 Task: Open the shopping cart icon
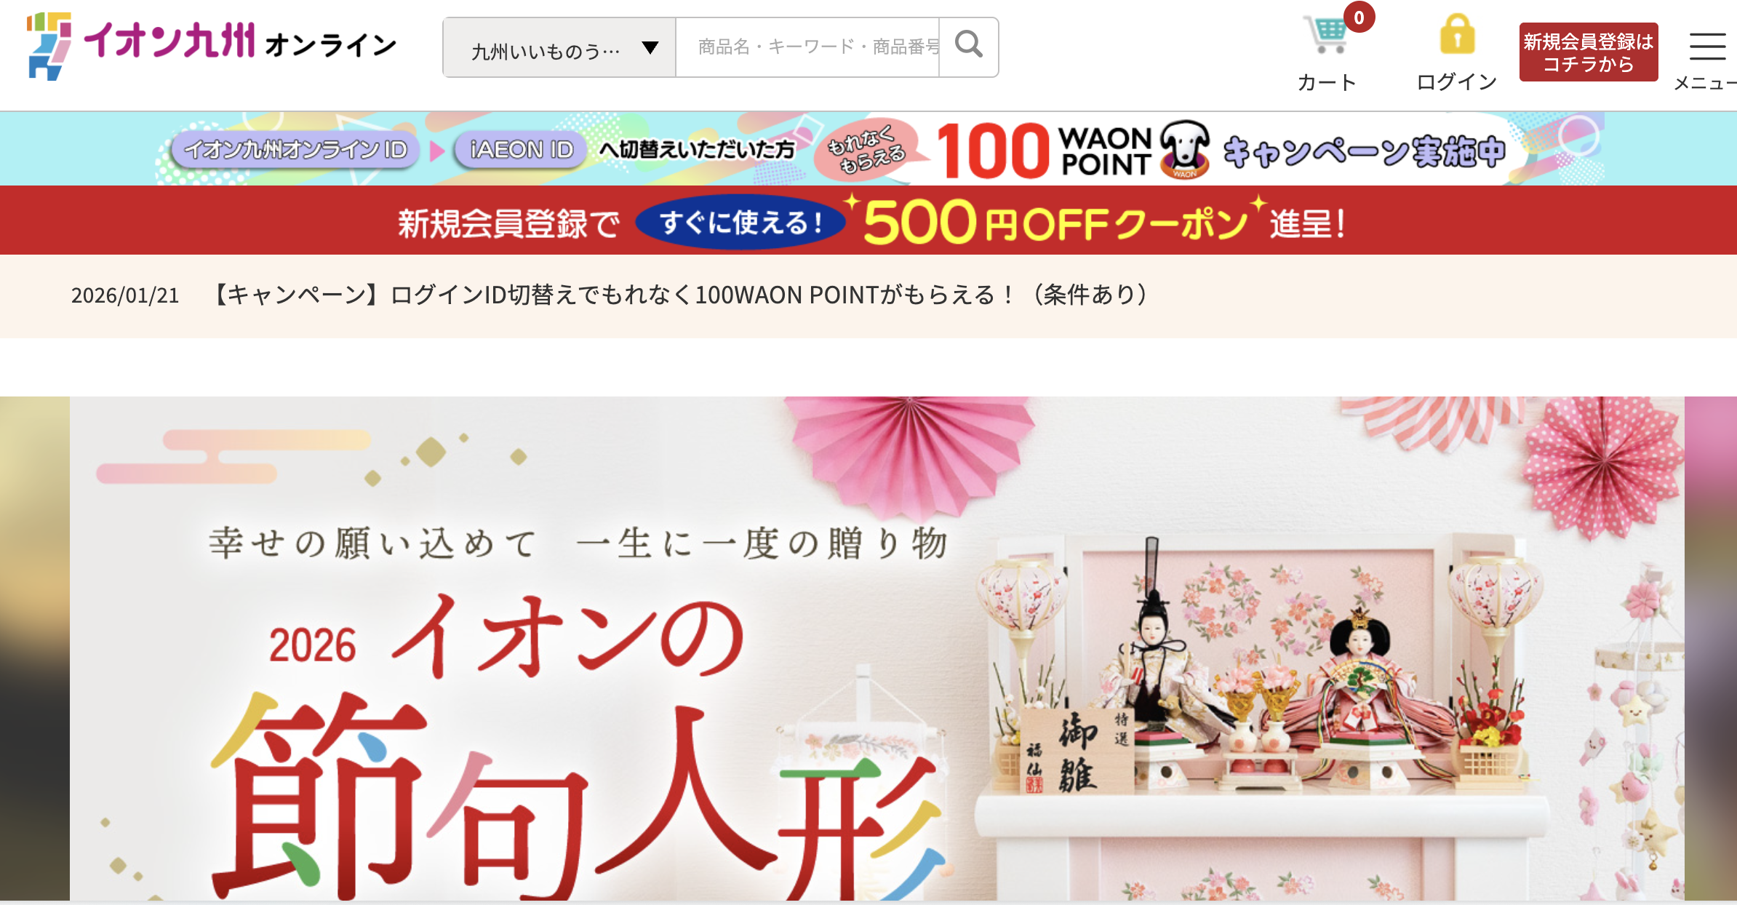pos(1326,34)
